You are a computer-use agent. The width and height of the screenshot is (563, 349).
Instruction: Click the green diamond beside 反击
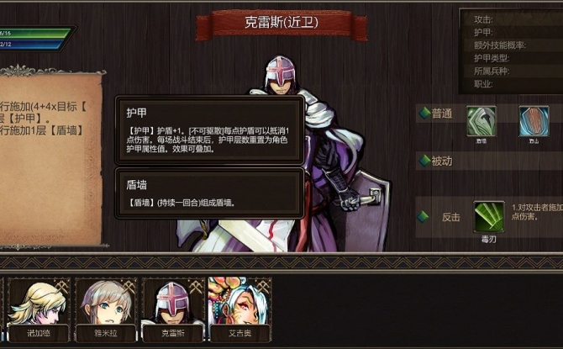(423, 217)
